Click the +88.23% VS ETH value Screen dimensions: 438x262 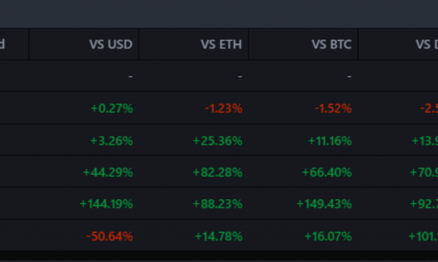[218, 204]
